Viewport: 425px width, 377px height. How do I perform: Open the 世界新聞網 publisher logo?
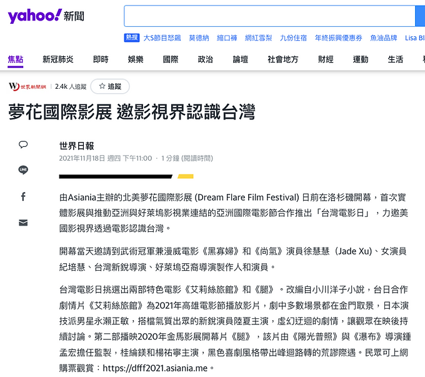click(27, 86)
